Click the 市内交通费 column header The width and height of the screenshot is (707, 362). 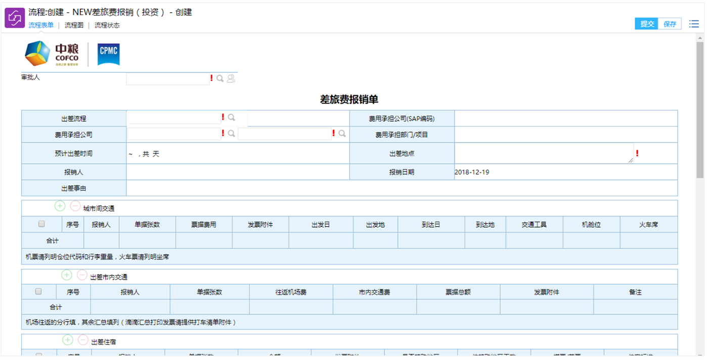click(375, 292)
